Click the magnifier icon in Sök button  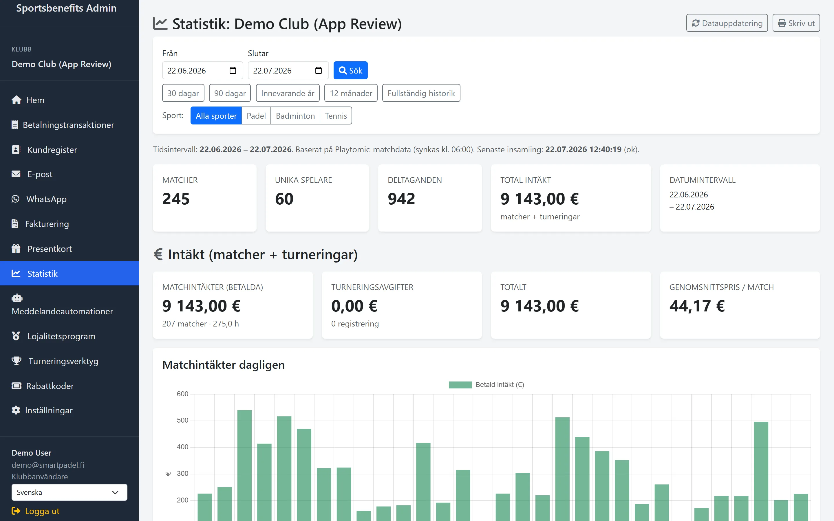[x=343, y=70]
